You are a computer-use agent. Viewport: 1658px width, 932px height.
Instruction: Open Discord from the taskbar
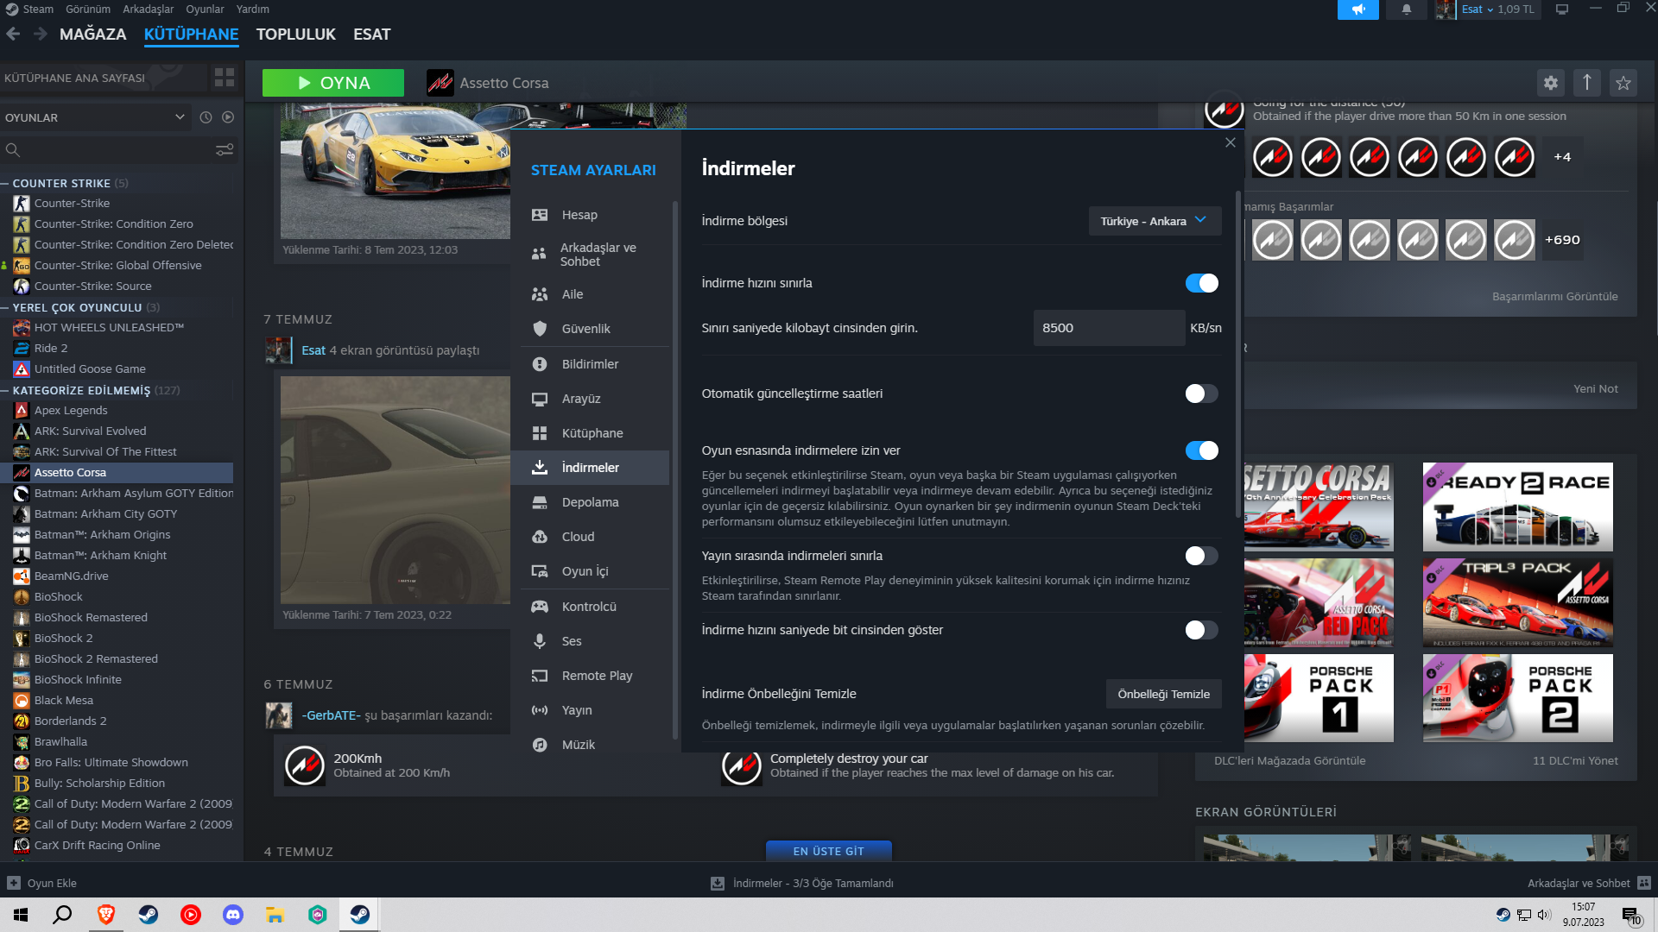[x=233, y=915]
